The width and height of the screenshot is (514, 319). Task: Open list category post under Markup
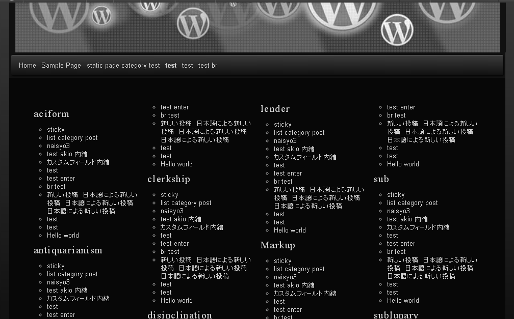coord(299,269)
